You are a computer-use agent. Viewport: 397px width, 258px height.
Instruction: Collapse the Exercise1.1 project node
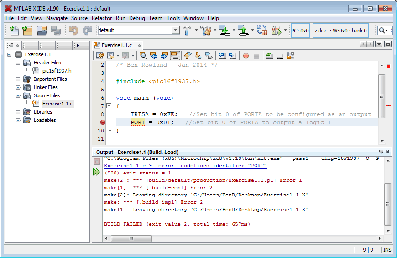(10, 54)
